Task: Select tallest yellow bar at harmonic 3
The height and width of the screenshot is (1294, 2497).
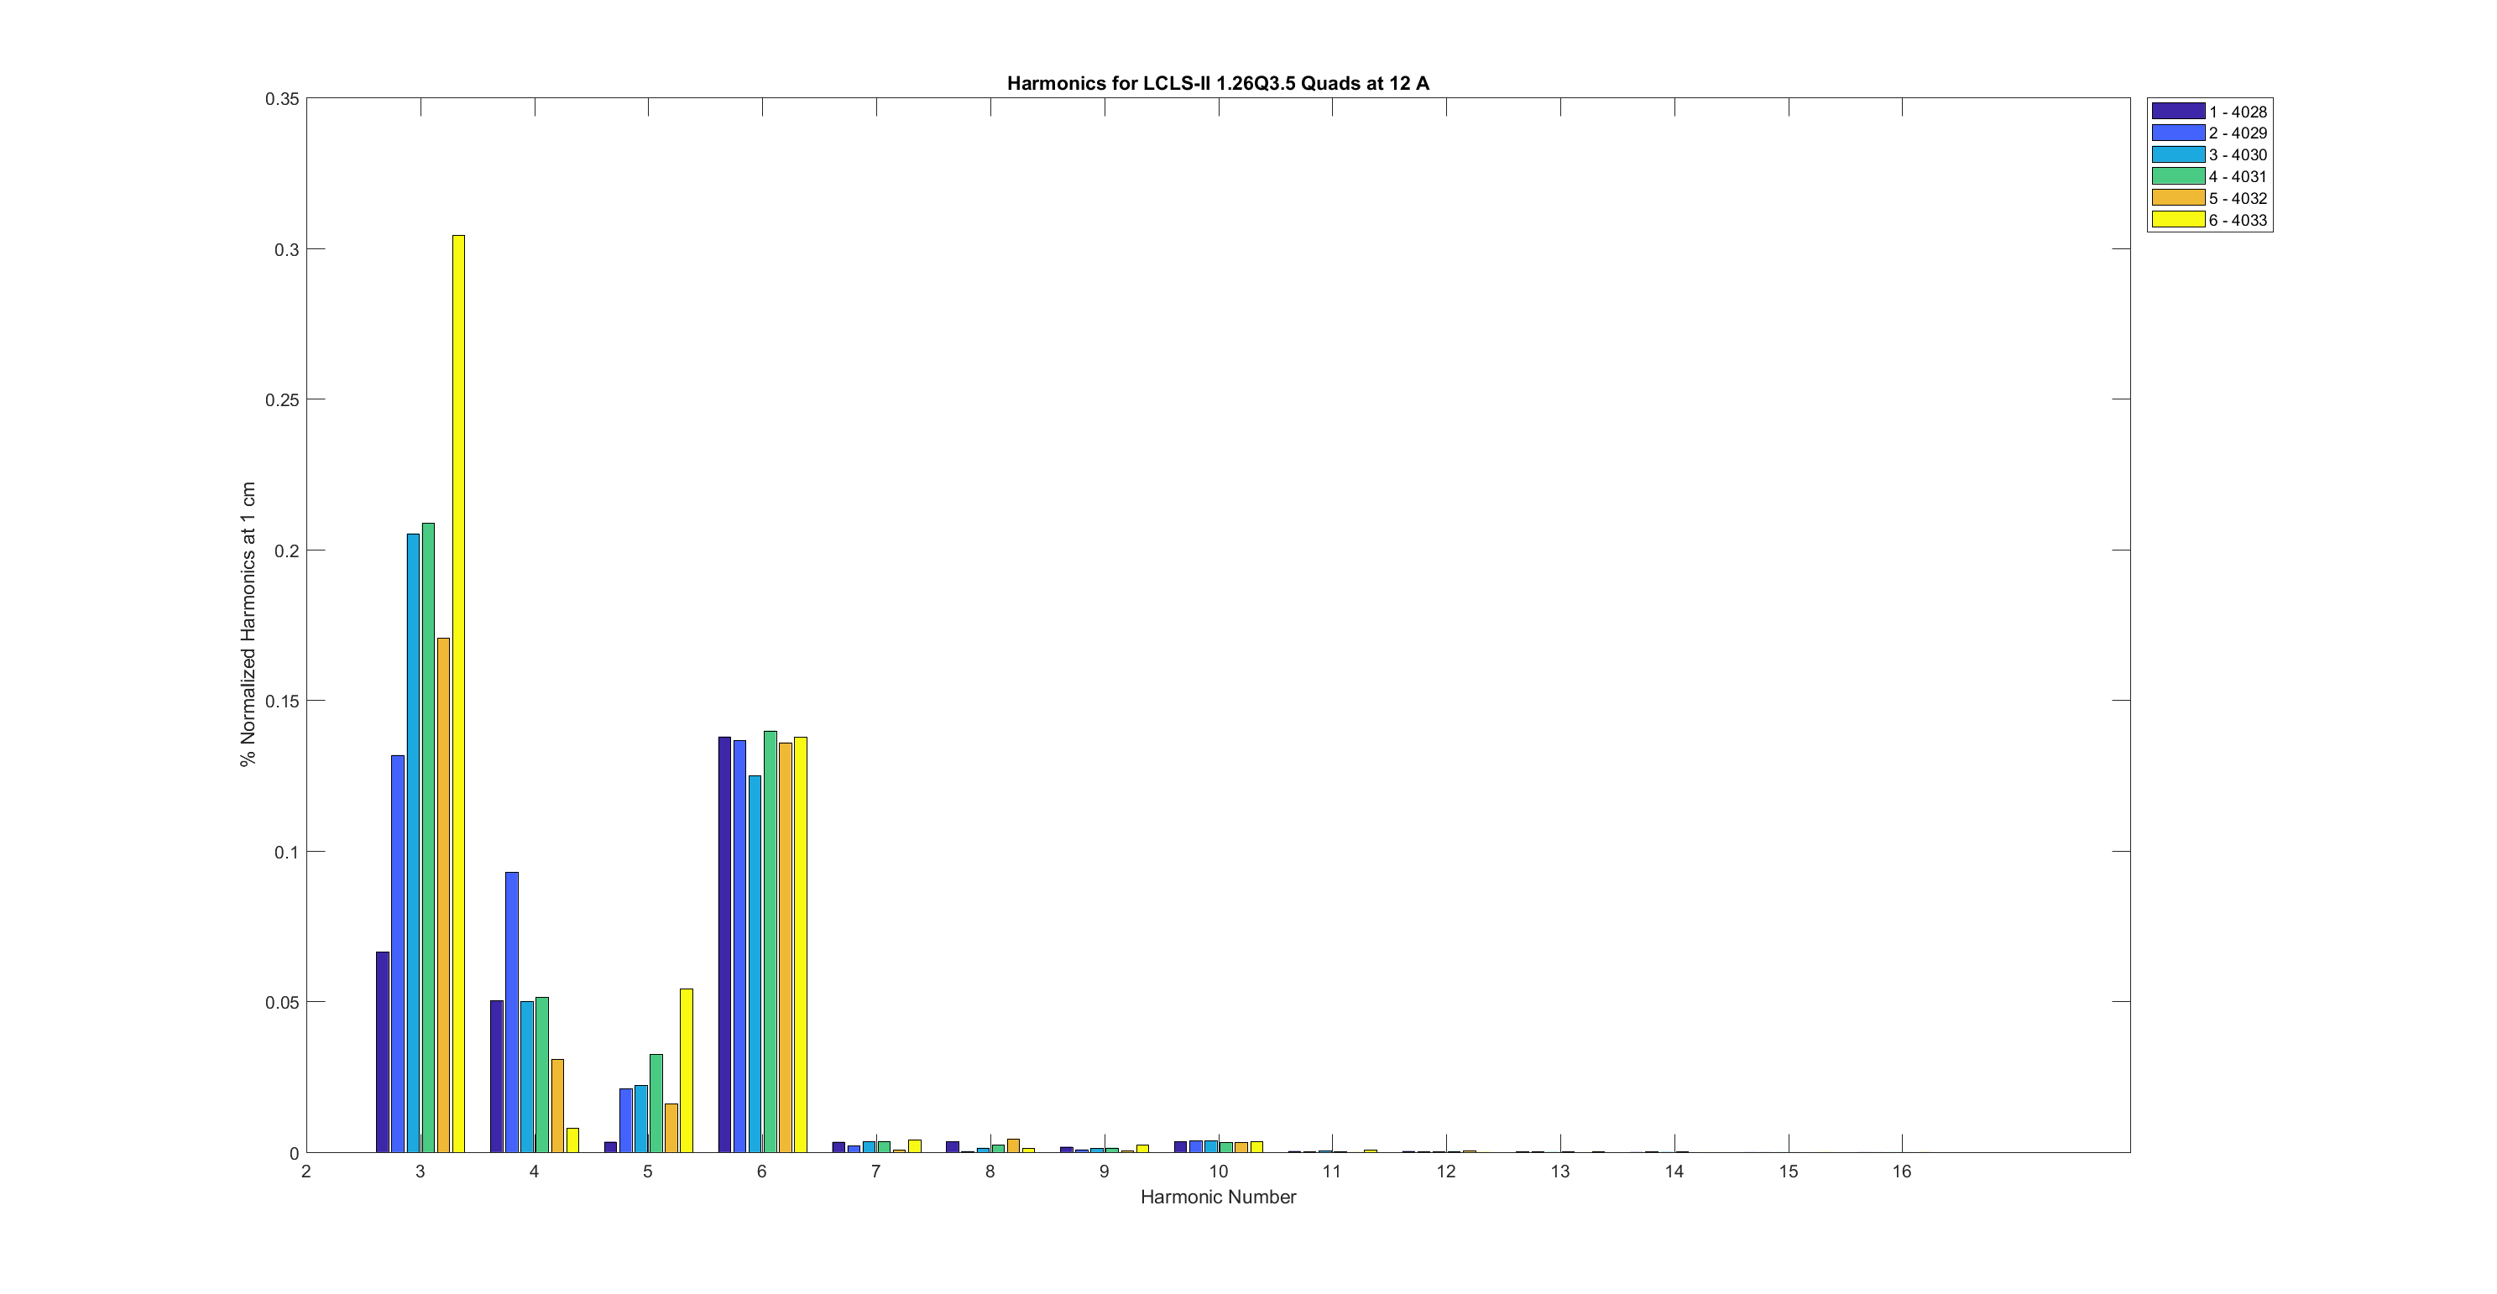Action: pyautogui.click(x=458, y=693)
